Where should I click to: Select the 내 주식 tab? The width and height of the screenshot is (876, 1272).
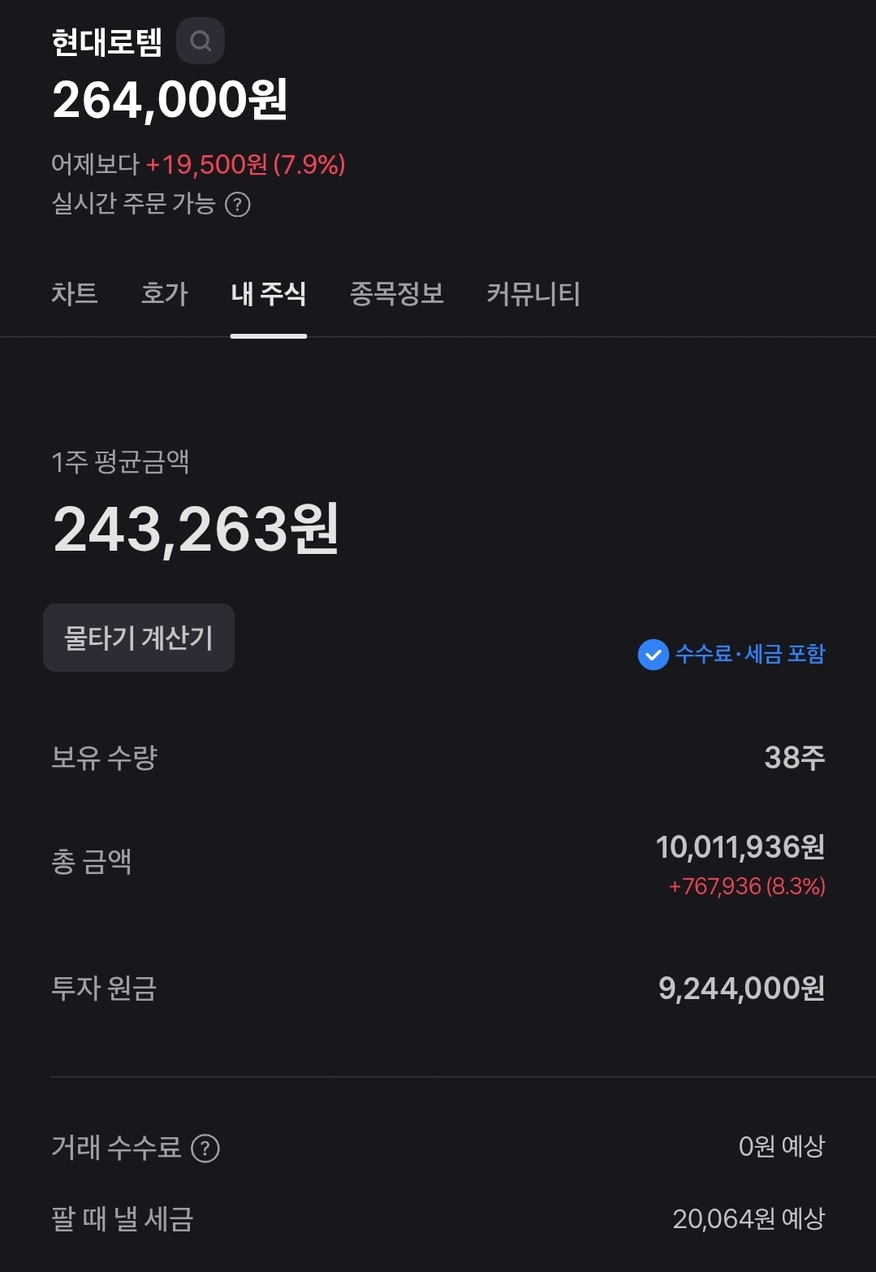click(268, 294)
